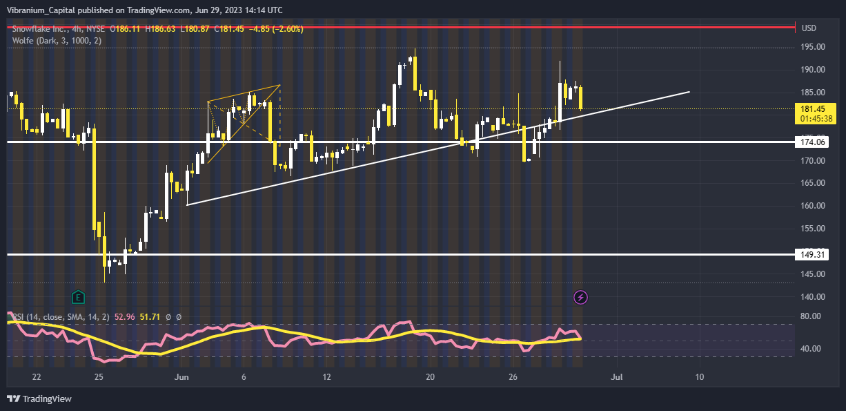Click the Vibranium_Capital published header text
Screen dimensions: 846x411
(x=144, y=10)
